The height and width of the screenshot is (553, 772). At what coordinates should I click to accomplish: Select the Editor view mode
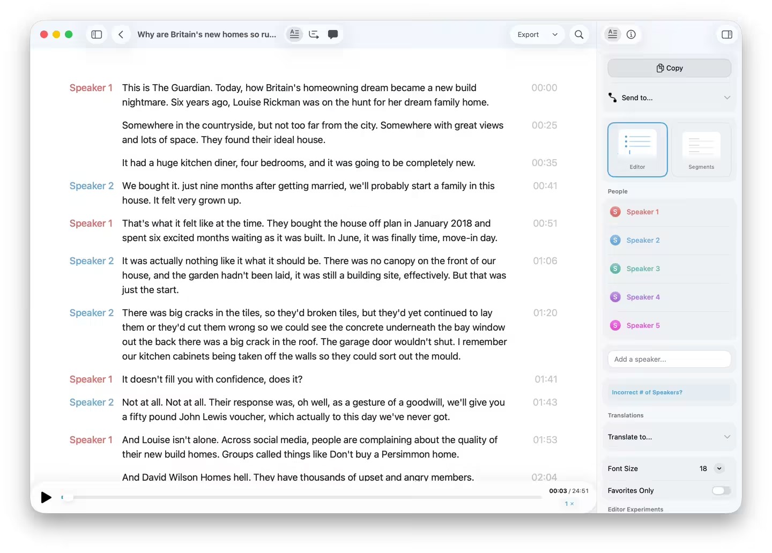coord(637,150)
